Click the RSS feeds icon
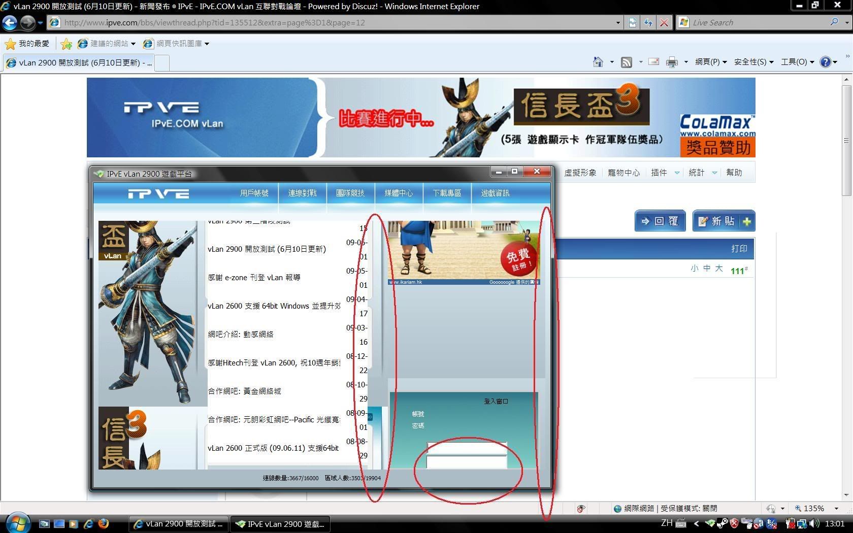The image size is (853, 533). [627, 62]
